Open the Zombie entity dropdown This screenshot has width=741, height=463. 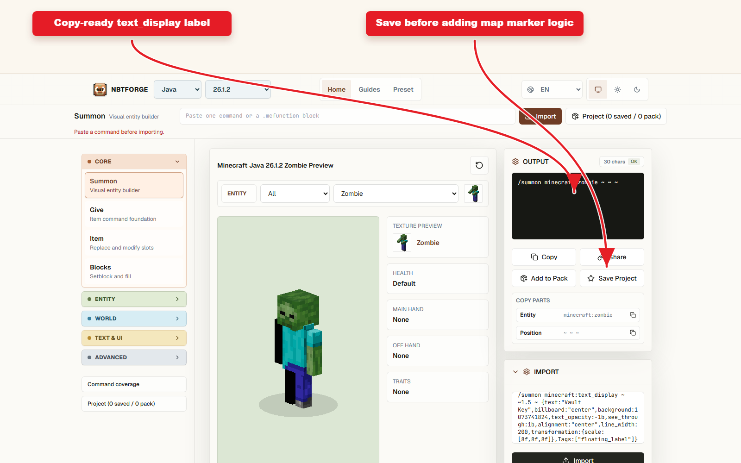(x=396, y=194)
